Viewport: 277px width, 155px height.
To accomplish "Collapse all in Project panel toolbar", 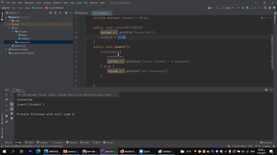I will click(x=60, y=13).
